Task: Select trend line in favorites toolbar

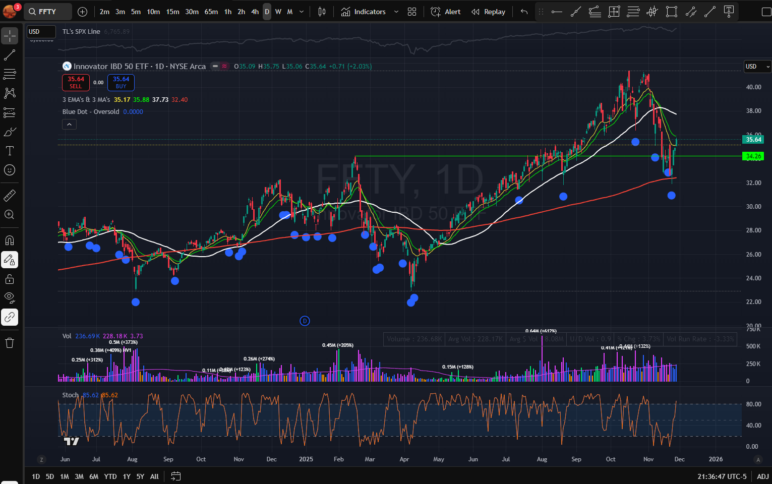Action: (576, 12)
